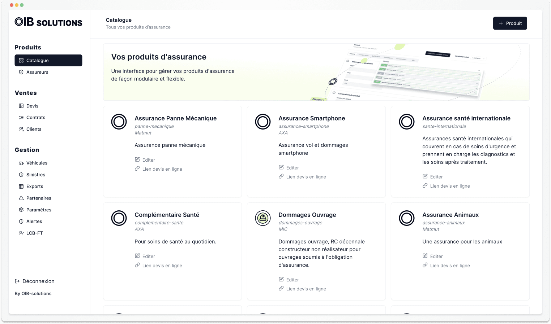551x324 pixels.
Task: Click the Alertes clock icon
Action: pyautogui.click(x=22, y=221)
